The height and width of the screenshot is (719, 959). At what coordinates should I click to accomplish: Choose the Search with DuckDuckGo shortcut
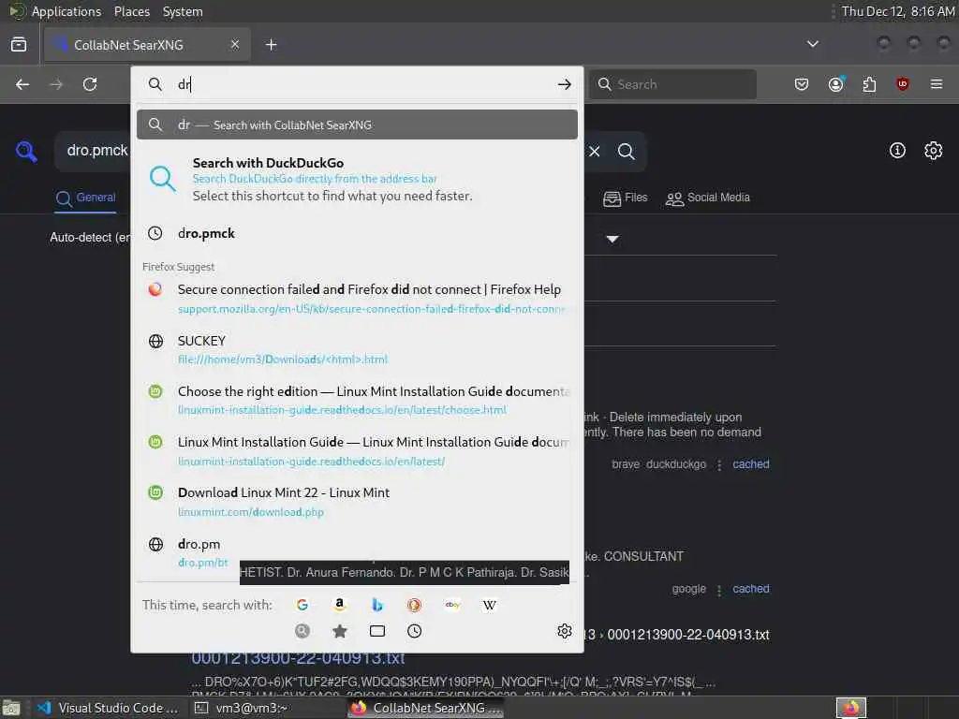point(357,179)
